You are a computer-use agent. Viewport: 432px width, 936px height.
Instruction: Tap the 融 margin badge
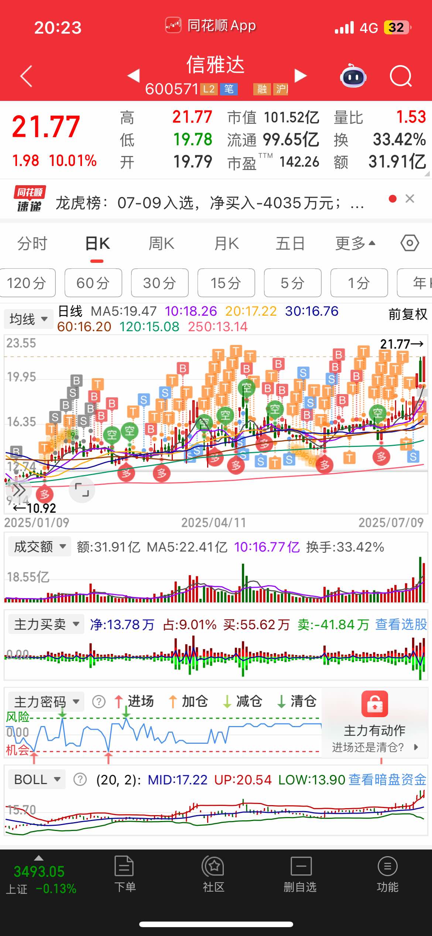[262, 89]
